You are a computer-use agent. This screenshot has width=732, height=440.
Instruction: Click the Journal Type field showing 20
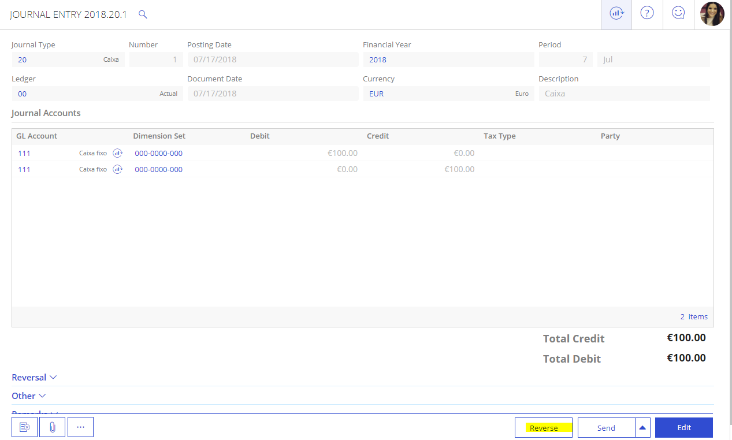coord(68,59)
